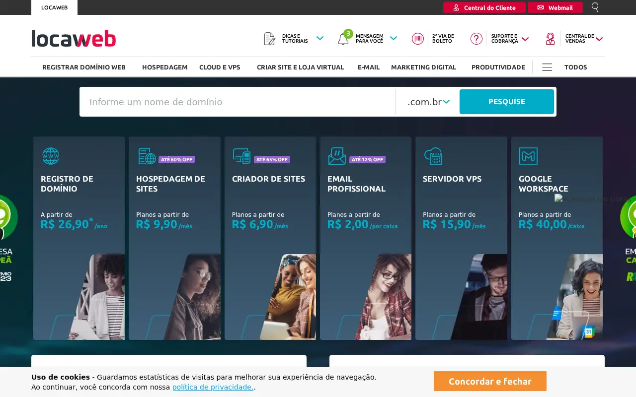636x397 pixels.
Task: Click the PESQUISE search button
Action: (x=507, y=102)
